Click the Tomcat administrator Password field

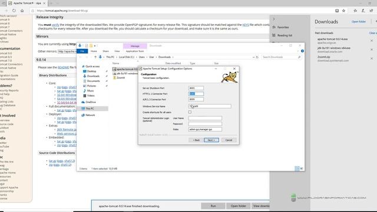(205, 124)
